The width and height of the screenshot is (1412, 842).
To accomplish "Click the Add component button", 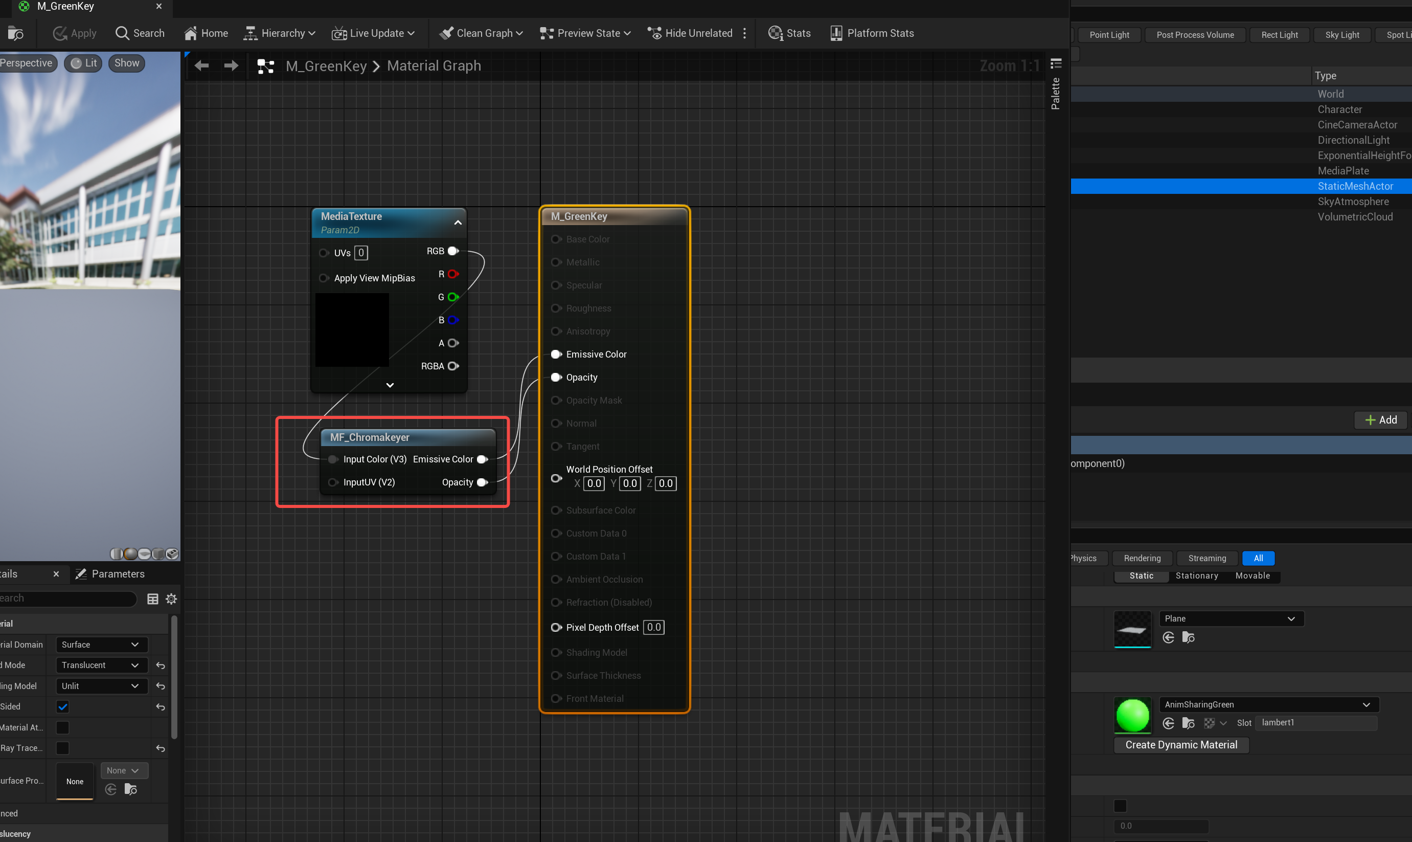I will coord(1380,420).
